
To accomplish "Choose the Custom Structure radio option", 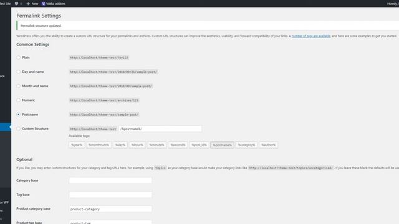I will pyautogui.click(x=18, y=129).
